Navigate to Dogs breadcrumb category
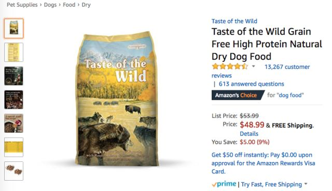 pos(50,5)
